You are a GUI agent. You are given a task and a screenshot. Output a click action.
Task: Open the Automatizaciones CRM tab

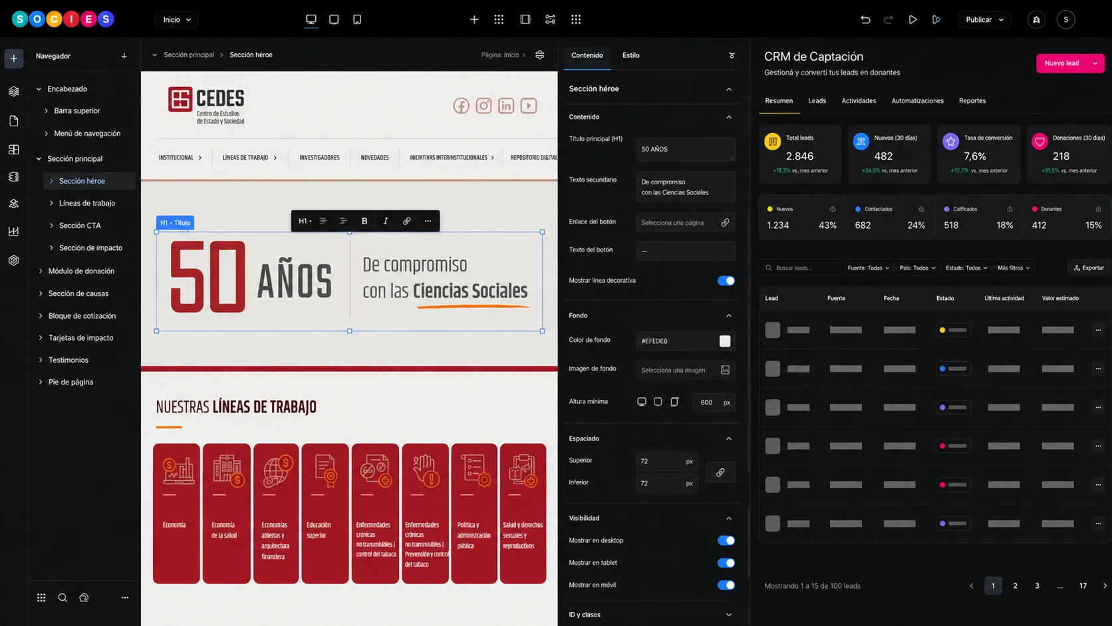[x=917, y=100]
